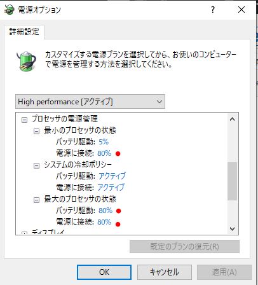The width and height of the screenshot is (258, 285).
Task: Click the OK button
Action: [x=104, y=272]
